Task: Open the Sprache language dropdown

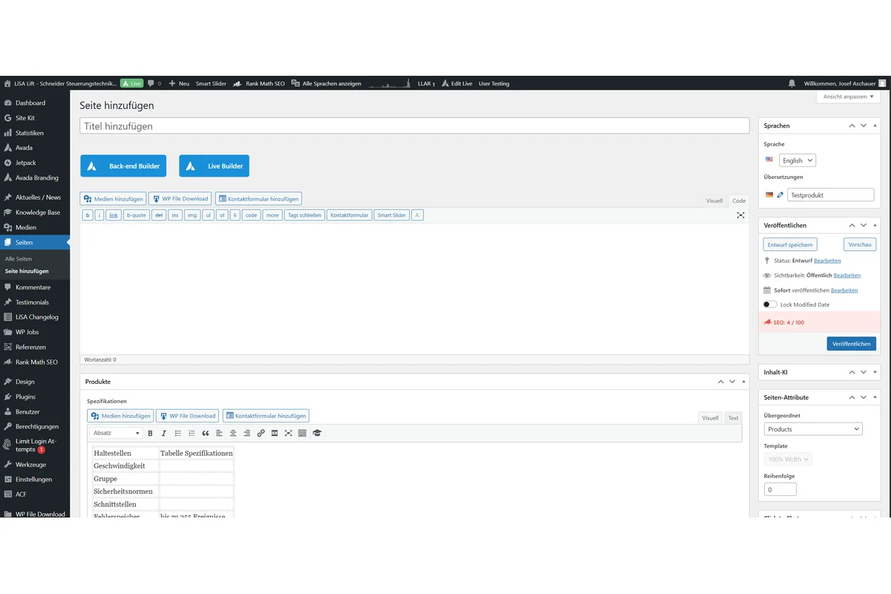Action: (797, 160)
